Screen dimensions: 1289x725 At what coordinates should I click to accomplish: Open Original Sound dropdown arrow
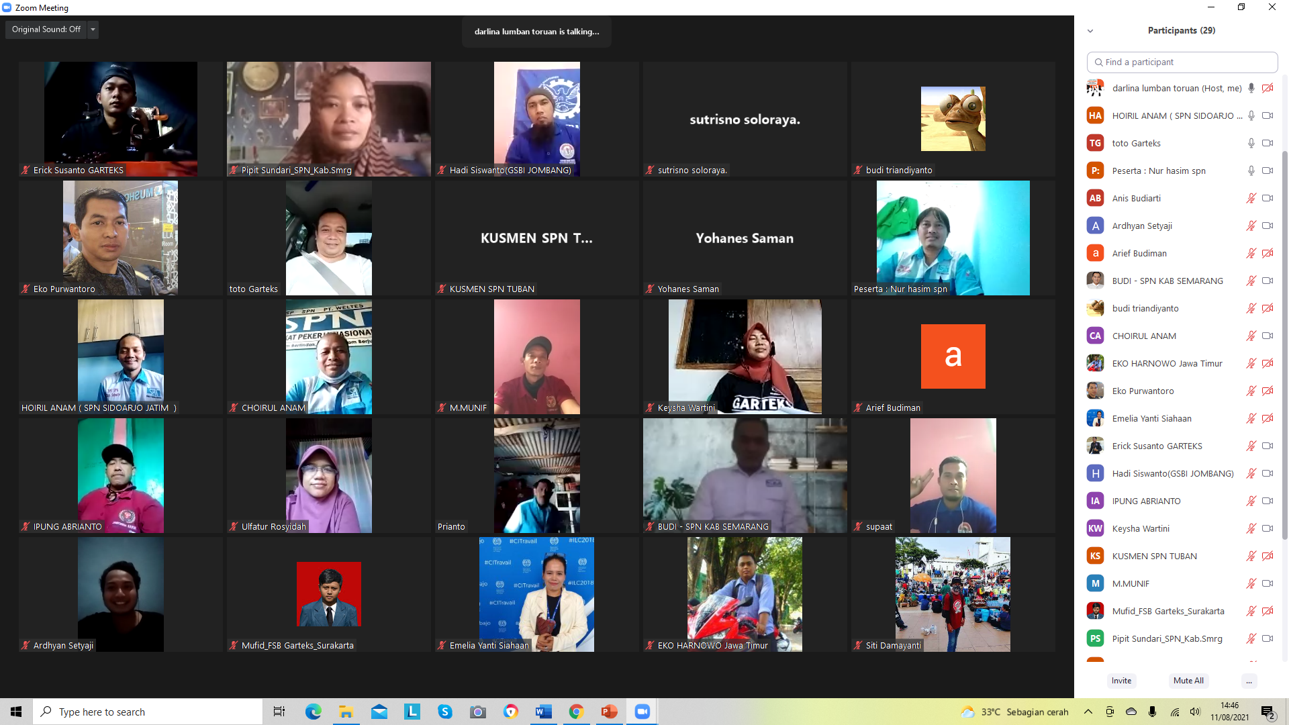point(93,30)
